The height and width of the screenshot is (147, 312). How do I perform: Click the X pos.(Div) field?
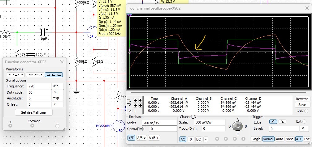pyautogui.click(x=162, y=129)
